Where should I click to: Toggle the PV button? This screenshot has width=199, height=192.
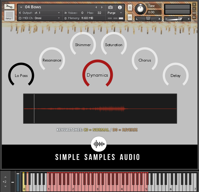(194, 17)
